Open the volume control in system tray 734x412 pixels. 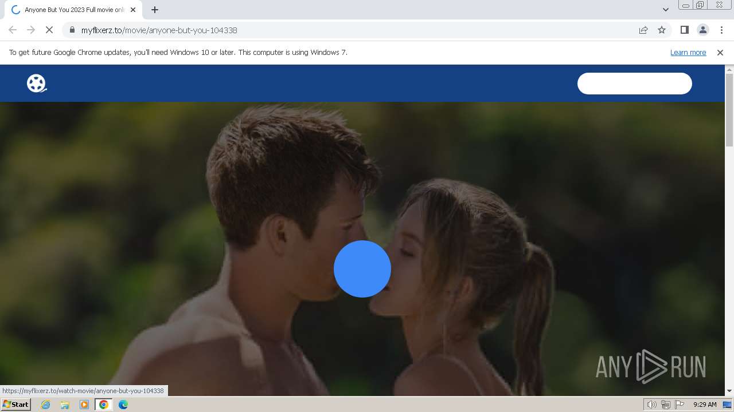[x=651, y=405]
